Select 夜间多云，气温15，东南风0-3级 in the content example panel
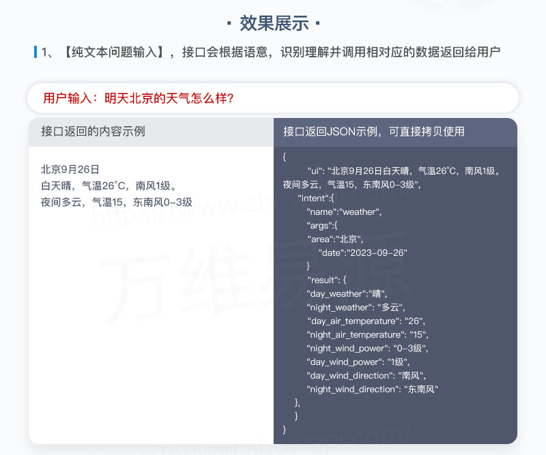The width and height of the screenshot is (546, 455). click(x=116, y=203)
